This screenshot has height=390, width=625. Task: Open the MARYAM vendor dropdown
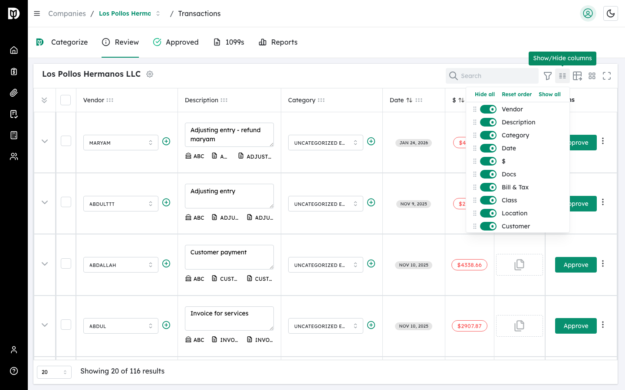point(121,142)
